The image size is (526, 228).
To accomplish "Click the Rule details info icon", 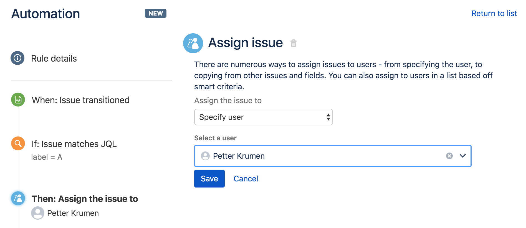I will coord(17,58).
